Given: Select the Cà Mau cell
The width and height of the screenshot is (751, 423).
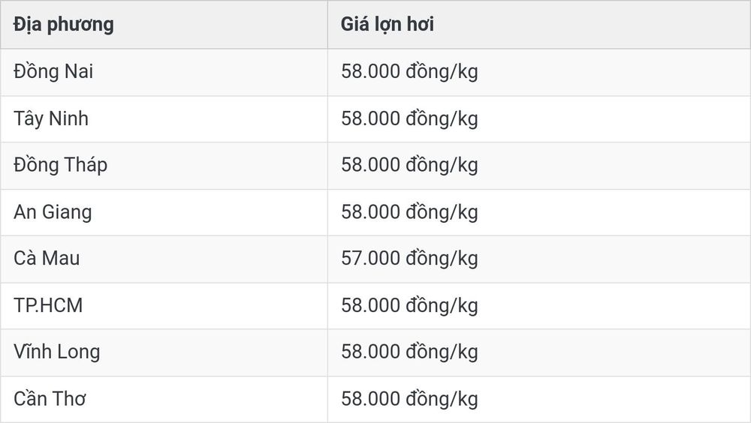Looking at the screenshot, I should tap(164, 259).
